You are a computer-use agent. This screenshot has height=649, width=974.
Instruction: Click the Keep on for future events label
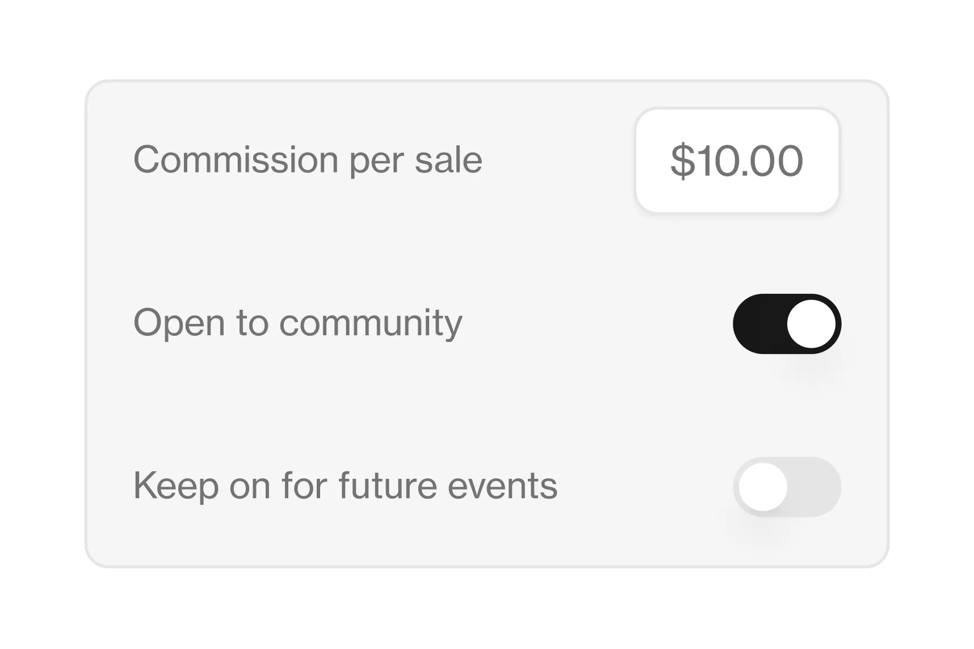[345, 486]
